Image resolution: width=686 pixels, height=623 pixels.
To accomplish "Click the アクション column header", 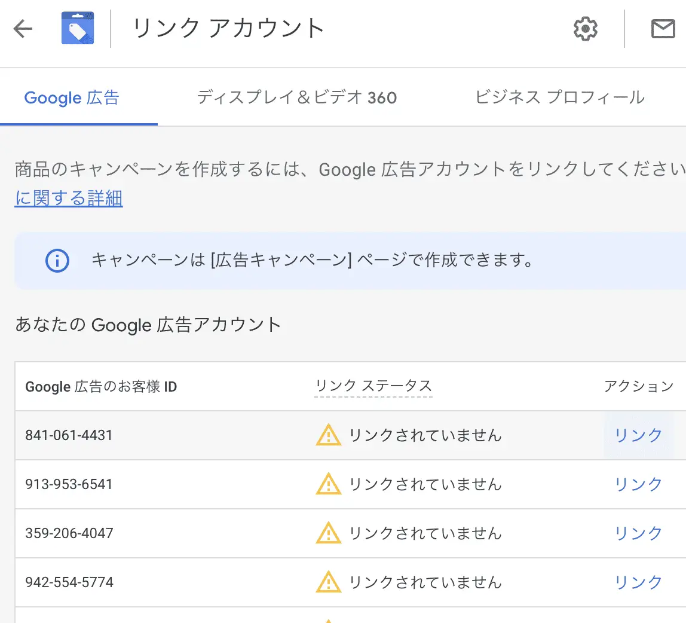I will [639, 386].
